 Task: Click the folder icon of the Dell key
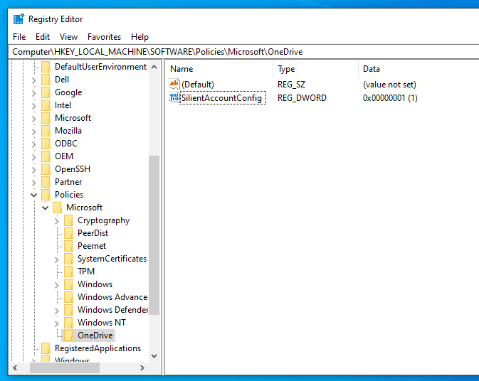pos(46,80)
